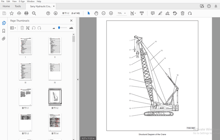Zoom in with plus button
220x140 pixels.
(x=111, y=13)
